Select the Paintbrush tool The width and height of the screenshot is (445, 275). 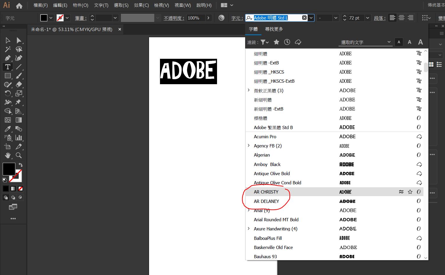point(19,76)
